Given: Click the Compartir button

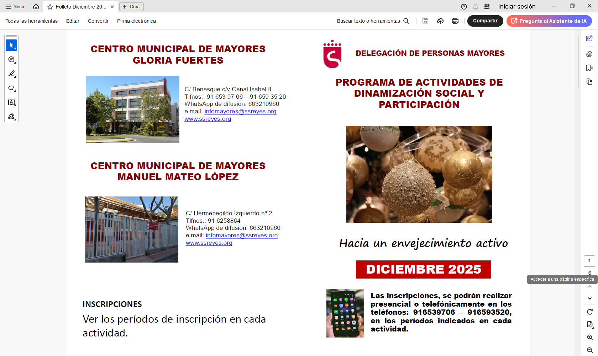Looking at the screenshot, I should click(485, 21).
